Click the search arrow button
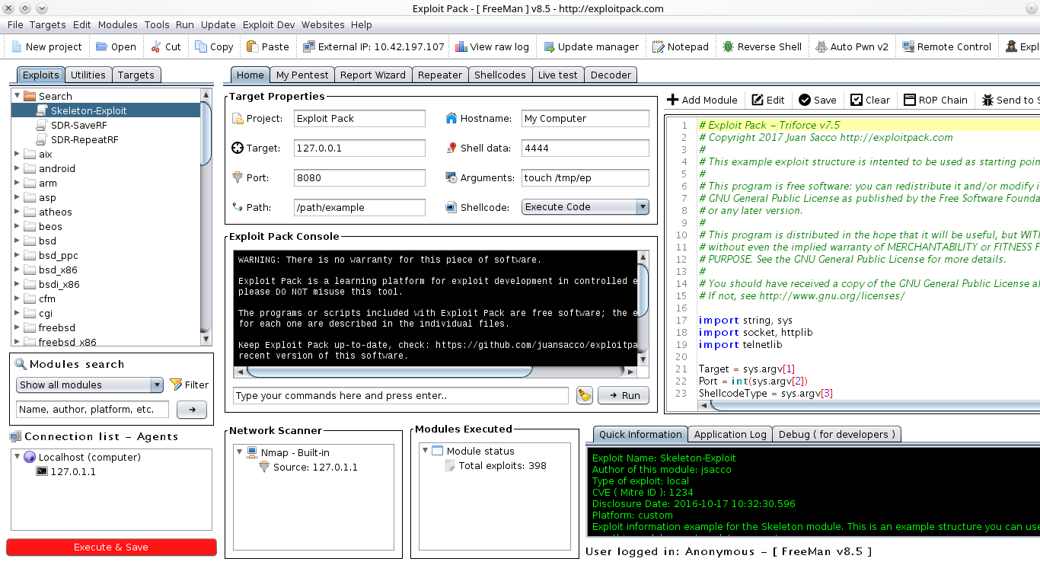The image size is (1040, 565). pos(192,410)
